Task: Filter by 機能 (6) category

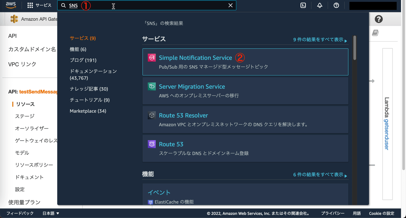Action: (78, 49)
